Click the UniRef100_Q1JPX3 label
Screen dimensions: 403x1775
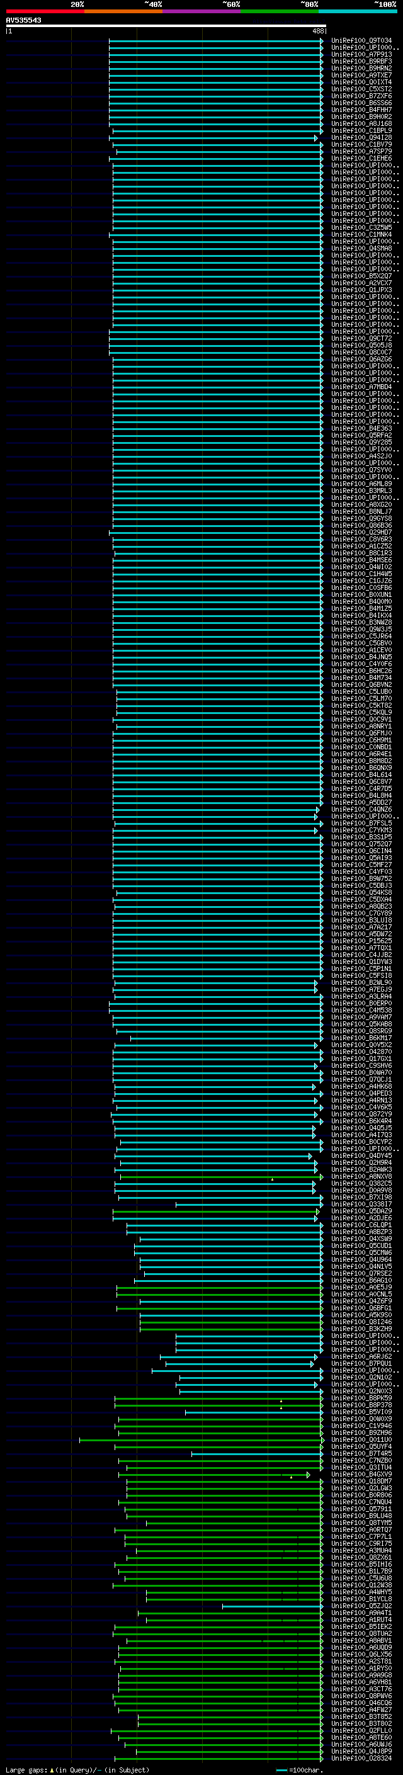361,290
